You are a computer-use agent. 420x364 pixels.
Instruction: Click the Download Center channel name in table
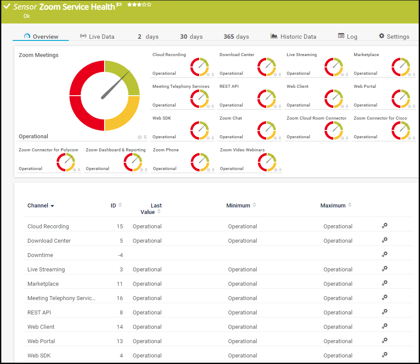(49, 240)
